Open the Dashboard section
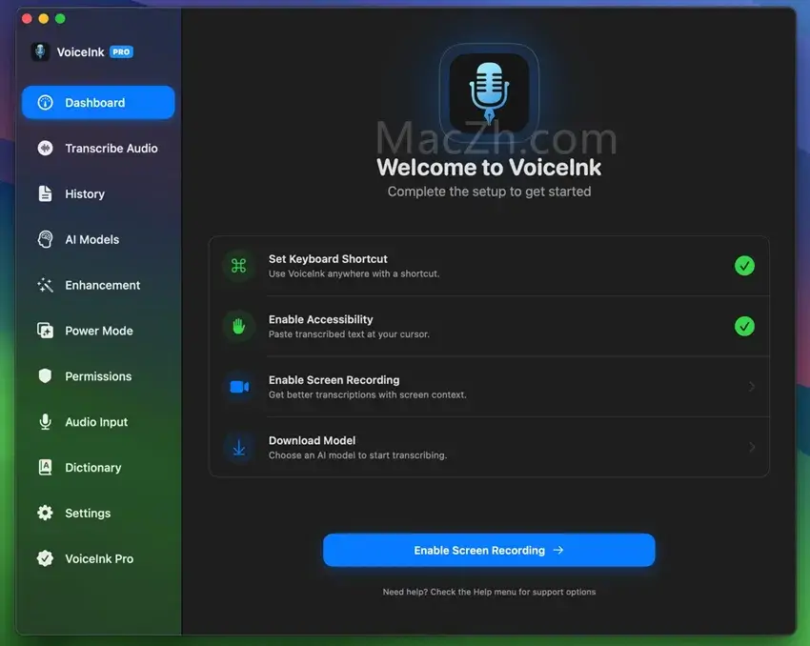 click(x=98, y=103)
